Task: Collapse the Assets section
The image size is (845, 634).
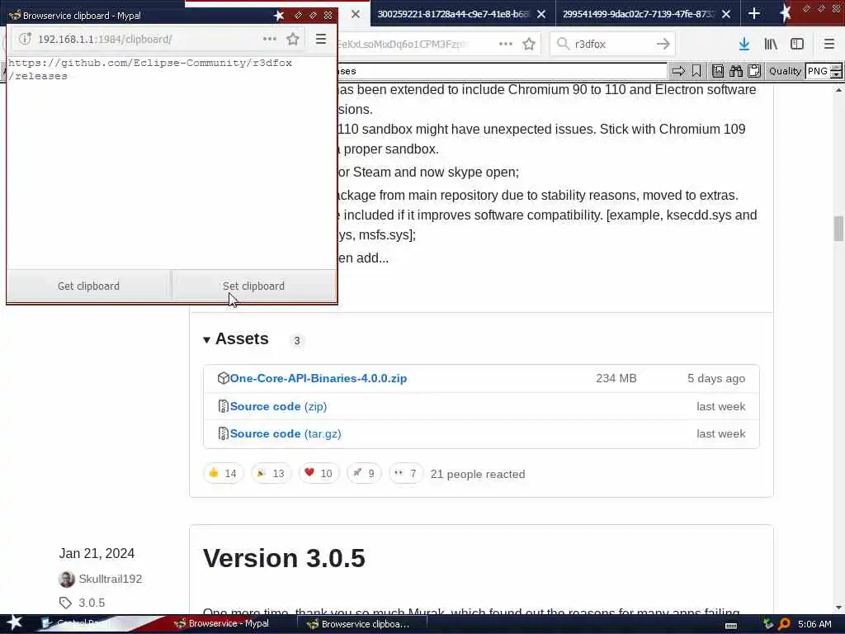Action: 235,338
